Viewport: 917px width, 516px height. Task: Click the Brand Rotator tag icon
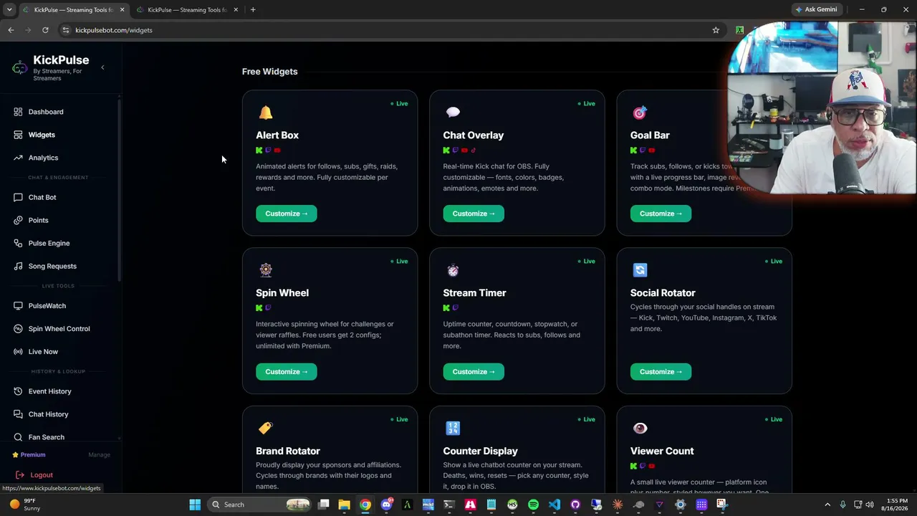click(266, 428)
